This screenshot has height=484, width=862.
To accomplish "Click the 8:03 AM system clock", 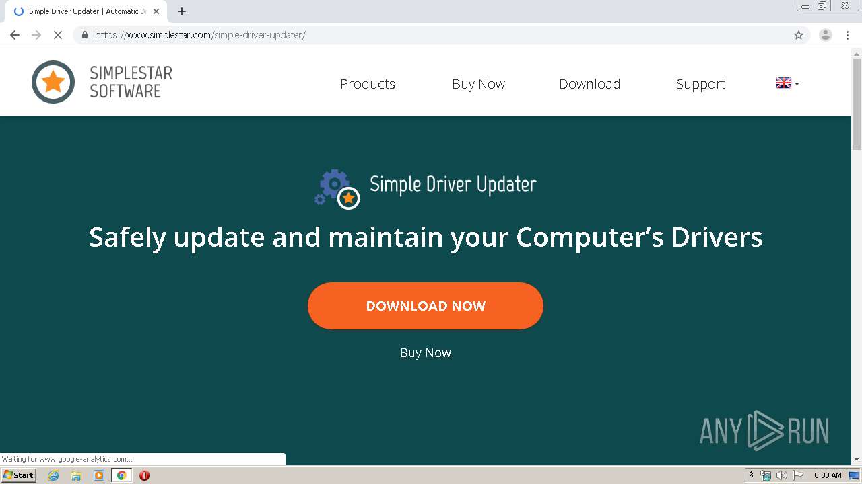I will click(x=828, y=475).
